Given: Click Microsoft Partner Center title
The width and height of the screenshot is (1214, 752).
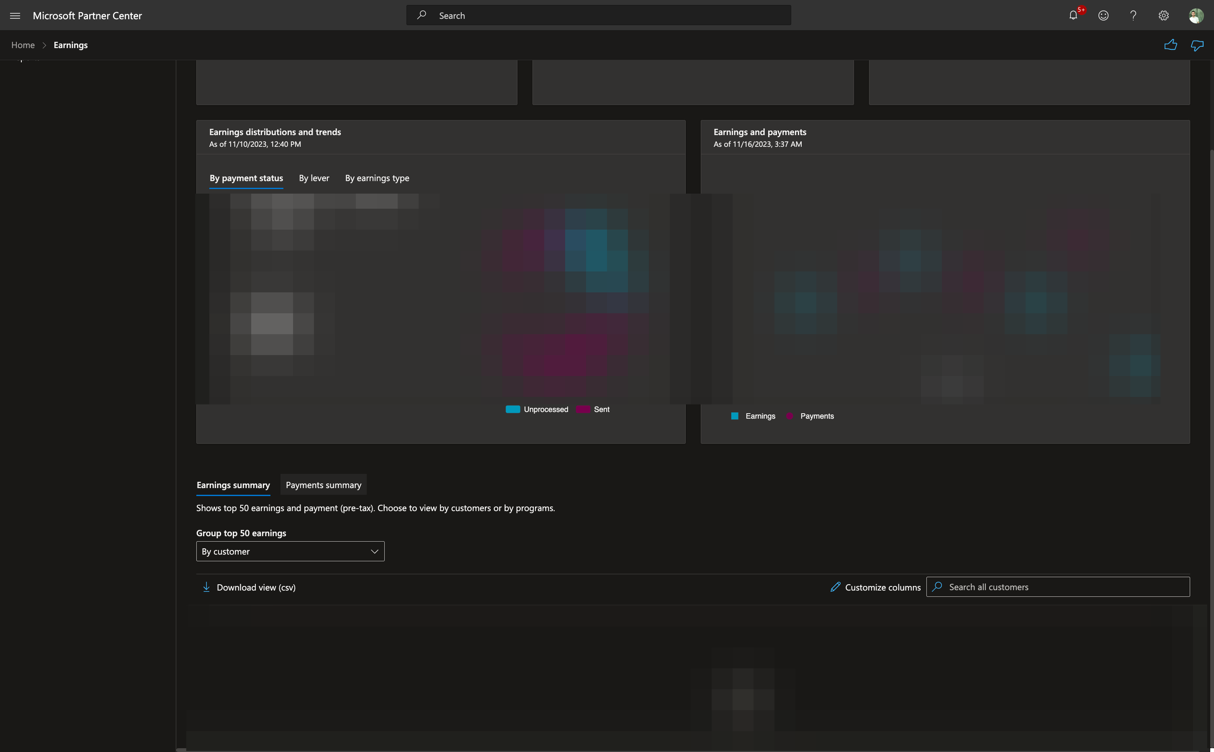Looking at the screenshot, I should tap(87, 15).
